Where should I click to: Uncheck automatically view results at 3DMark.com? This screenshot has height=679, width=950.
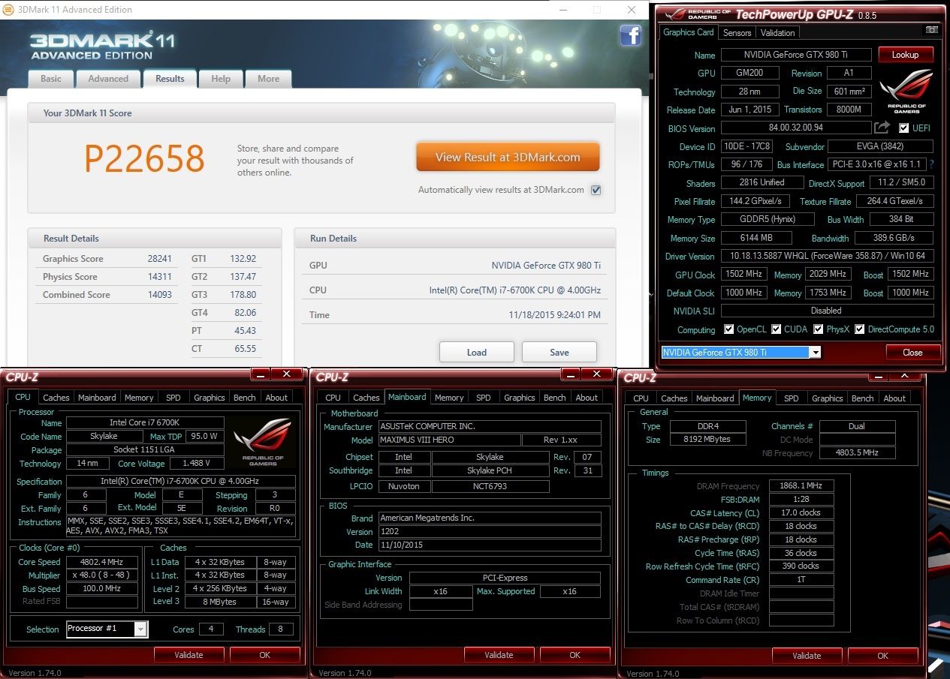596,190
